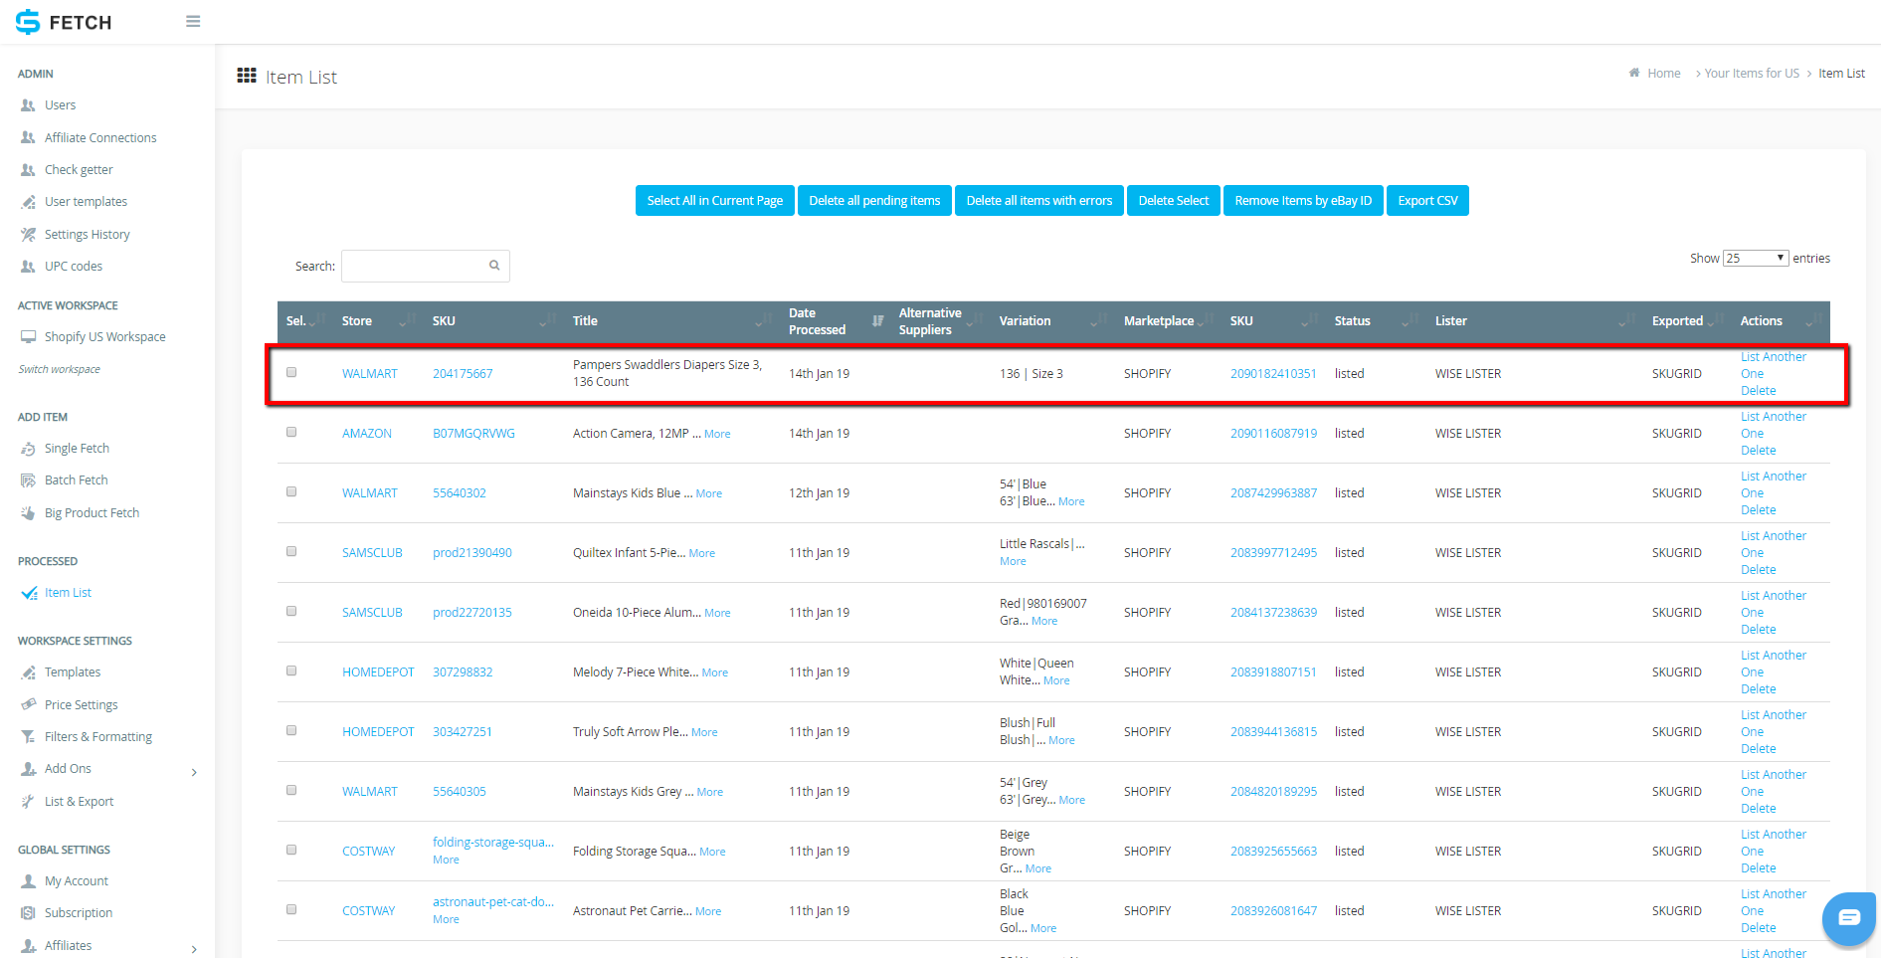Sort by Lister column header
The image size is (1881, 958).
(x=1535, y=321)
